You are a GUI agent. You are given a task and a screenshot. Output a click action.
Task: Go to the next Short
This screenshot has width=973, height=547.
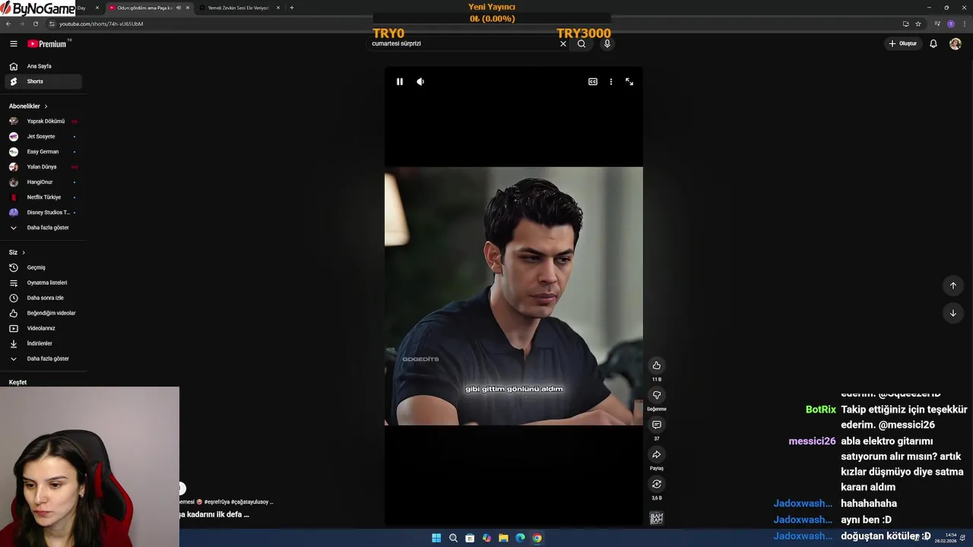click(953, 313)
